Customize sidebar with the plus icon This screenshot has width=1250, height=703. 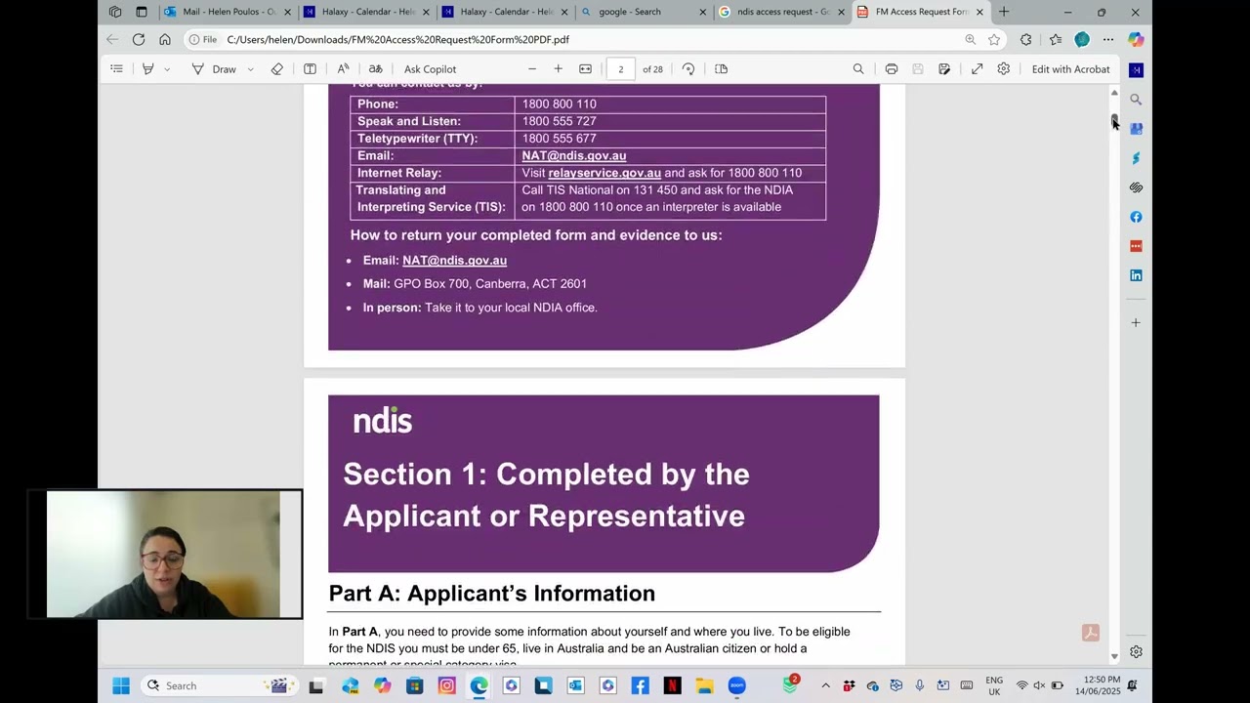pos(1136,322)
